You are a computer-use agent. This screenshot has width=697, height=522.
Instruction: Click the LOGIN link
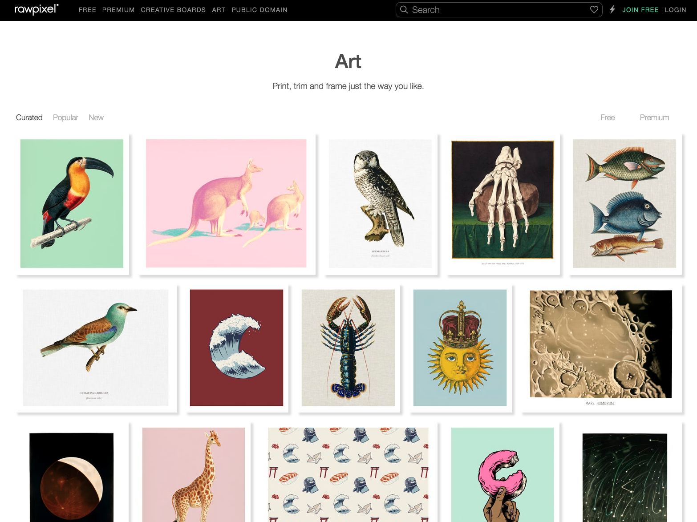point(676,9)
